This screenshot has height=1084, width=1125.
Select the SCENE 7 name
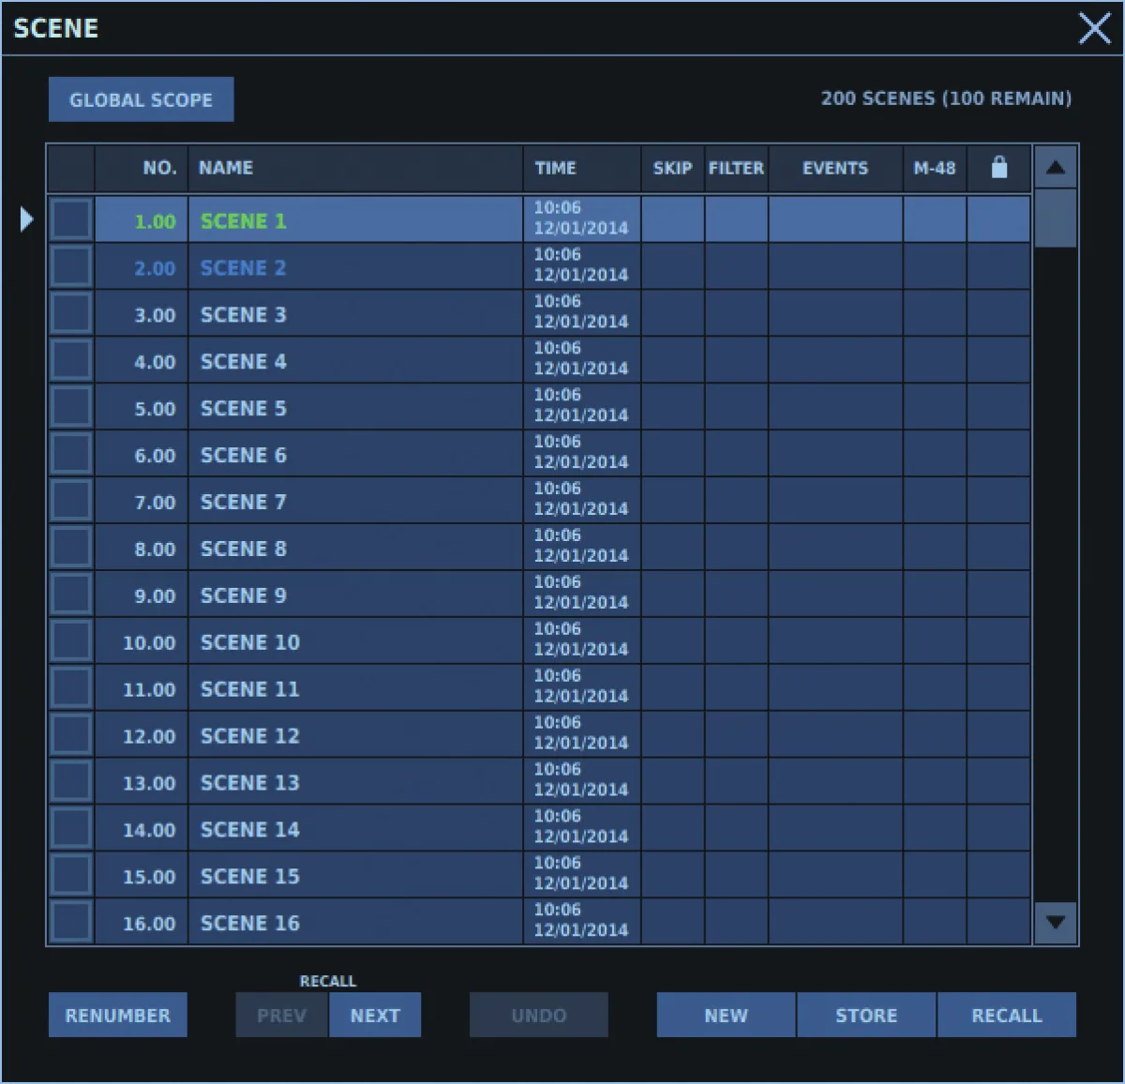click(x=244, y=503)
